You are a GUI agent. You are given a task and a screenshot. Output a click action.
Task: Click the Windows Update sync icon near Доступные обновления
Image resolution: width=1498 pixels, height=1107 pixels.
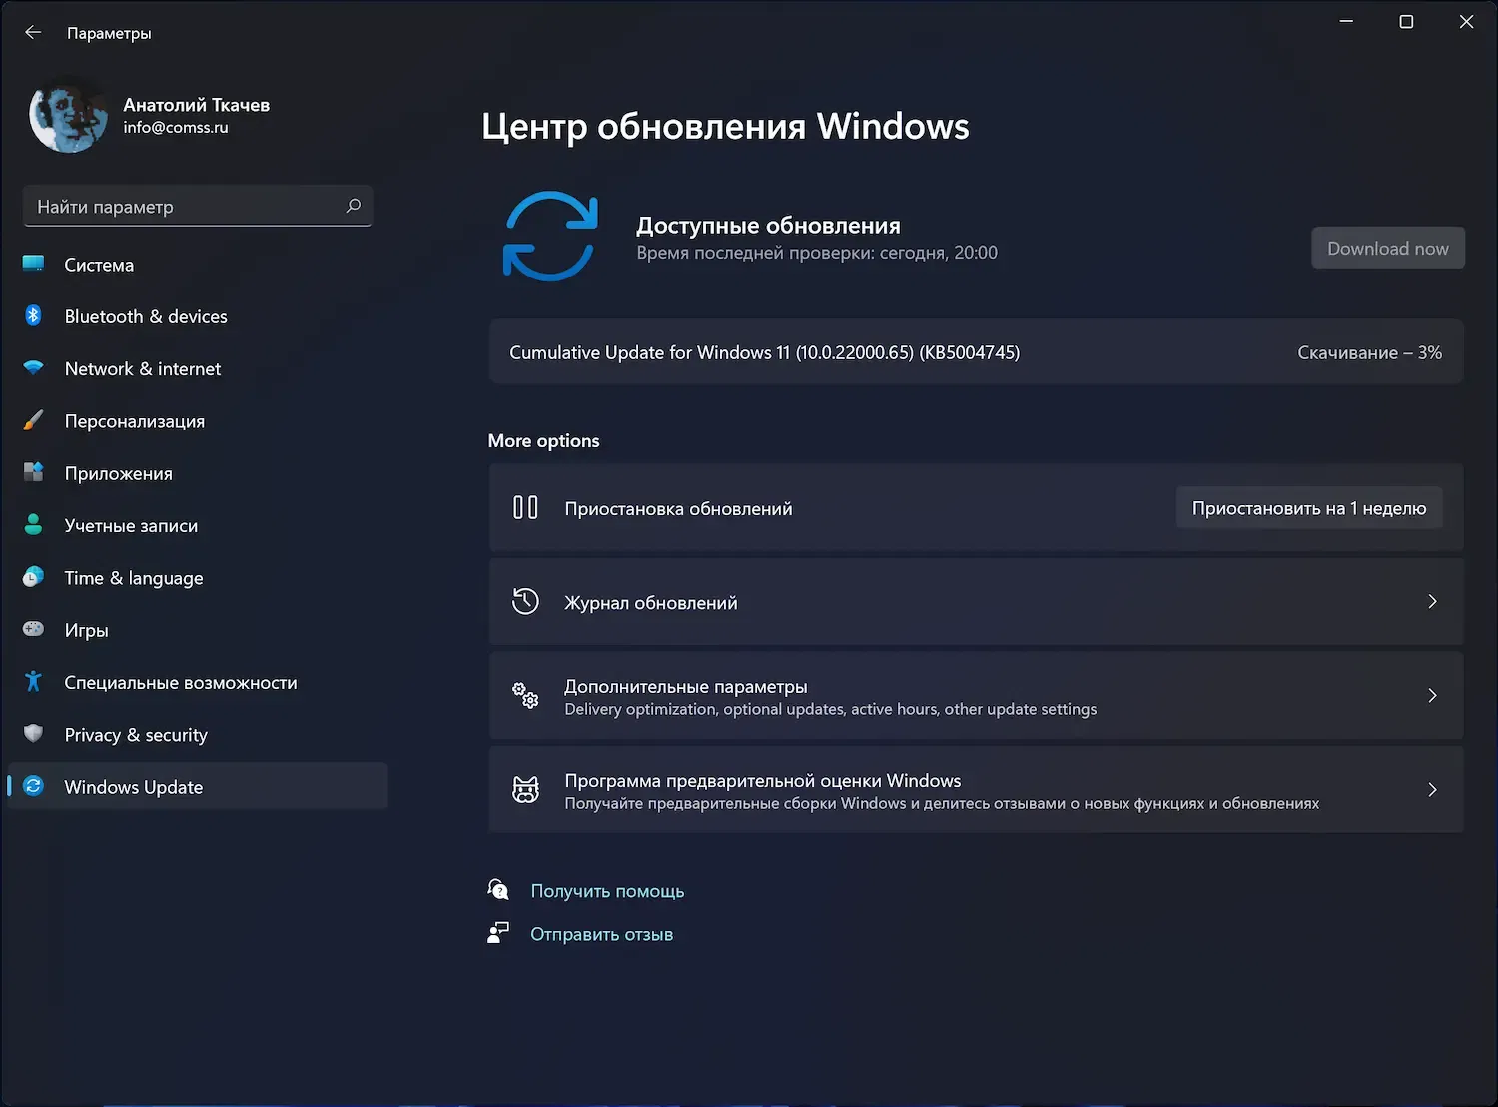click(x=549, y=237)
